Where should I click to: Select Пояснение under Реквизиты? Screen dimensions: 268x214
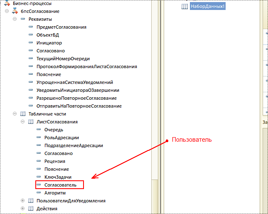click(49, 74)
